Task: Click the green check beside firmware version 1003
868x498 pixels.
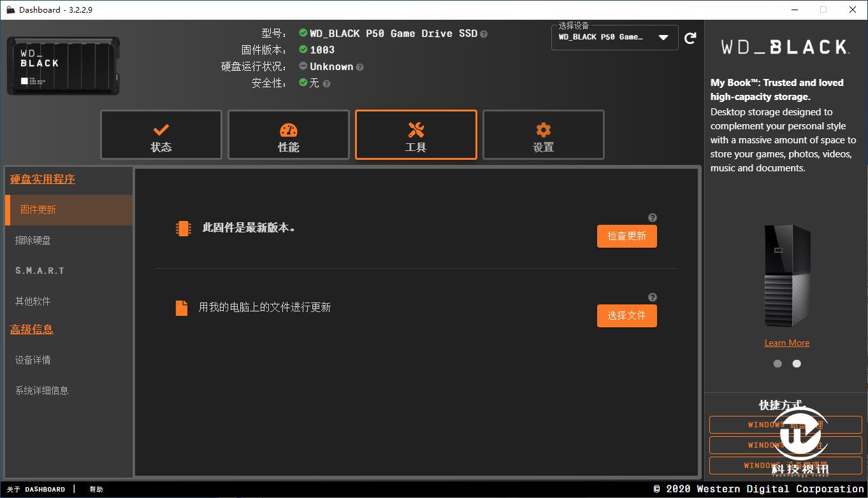Action: pos(302,50)
